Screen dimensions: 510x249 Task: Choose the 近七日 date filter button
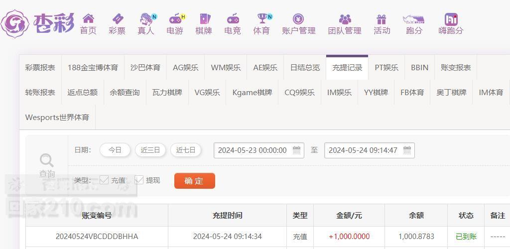pyautogui.click(x=186, y=150)
